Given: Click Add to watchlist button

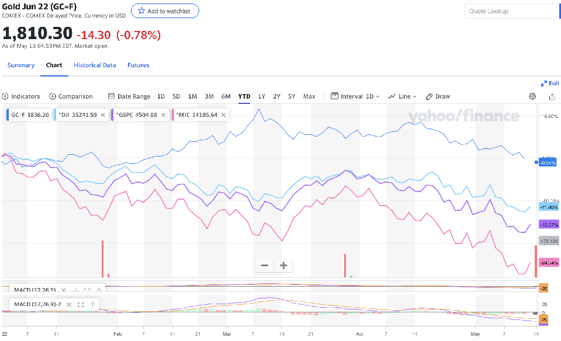Looking at the screenshot, I should tap(165, 11).
